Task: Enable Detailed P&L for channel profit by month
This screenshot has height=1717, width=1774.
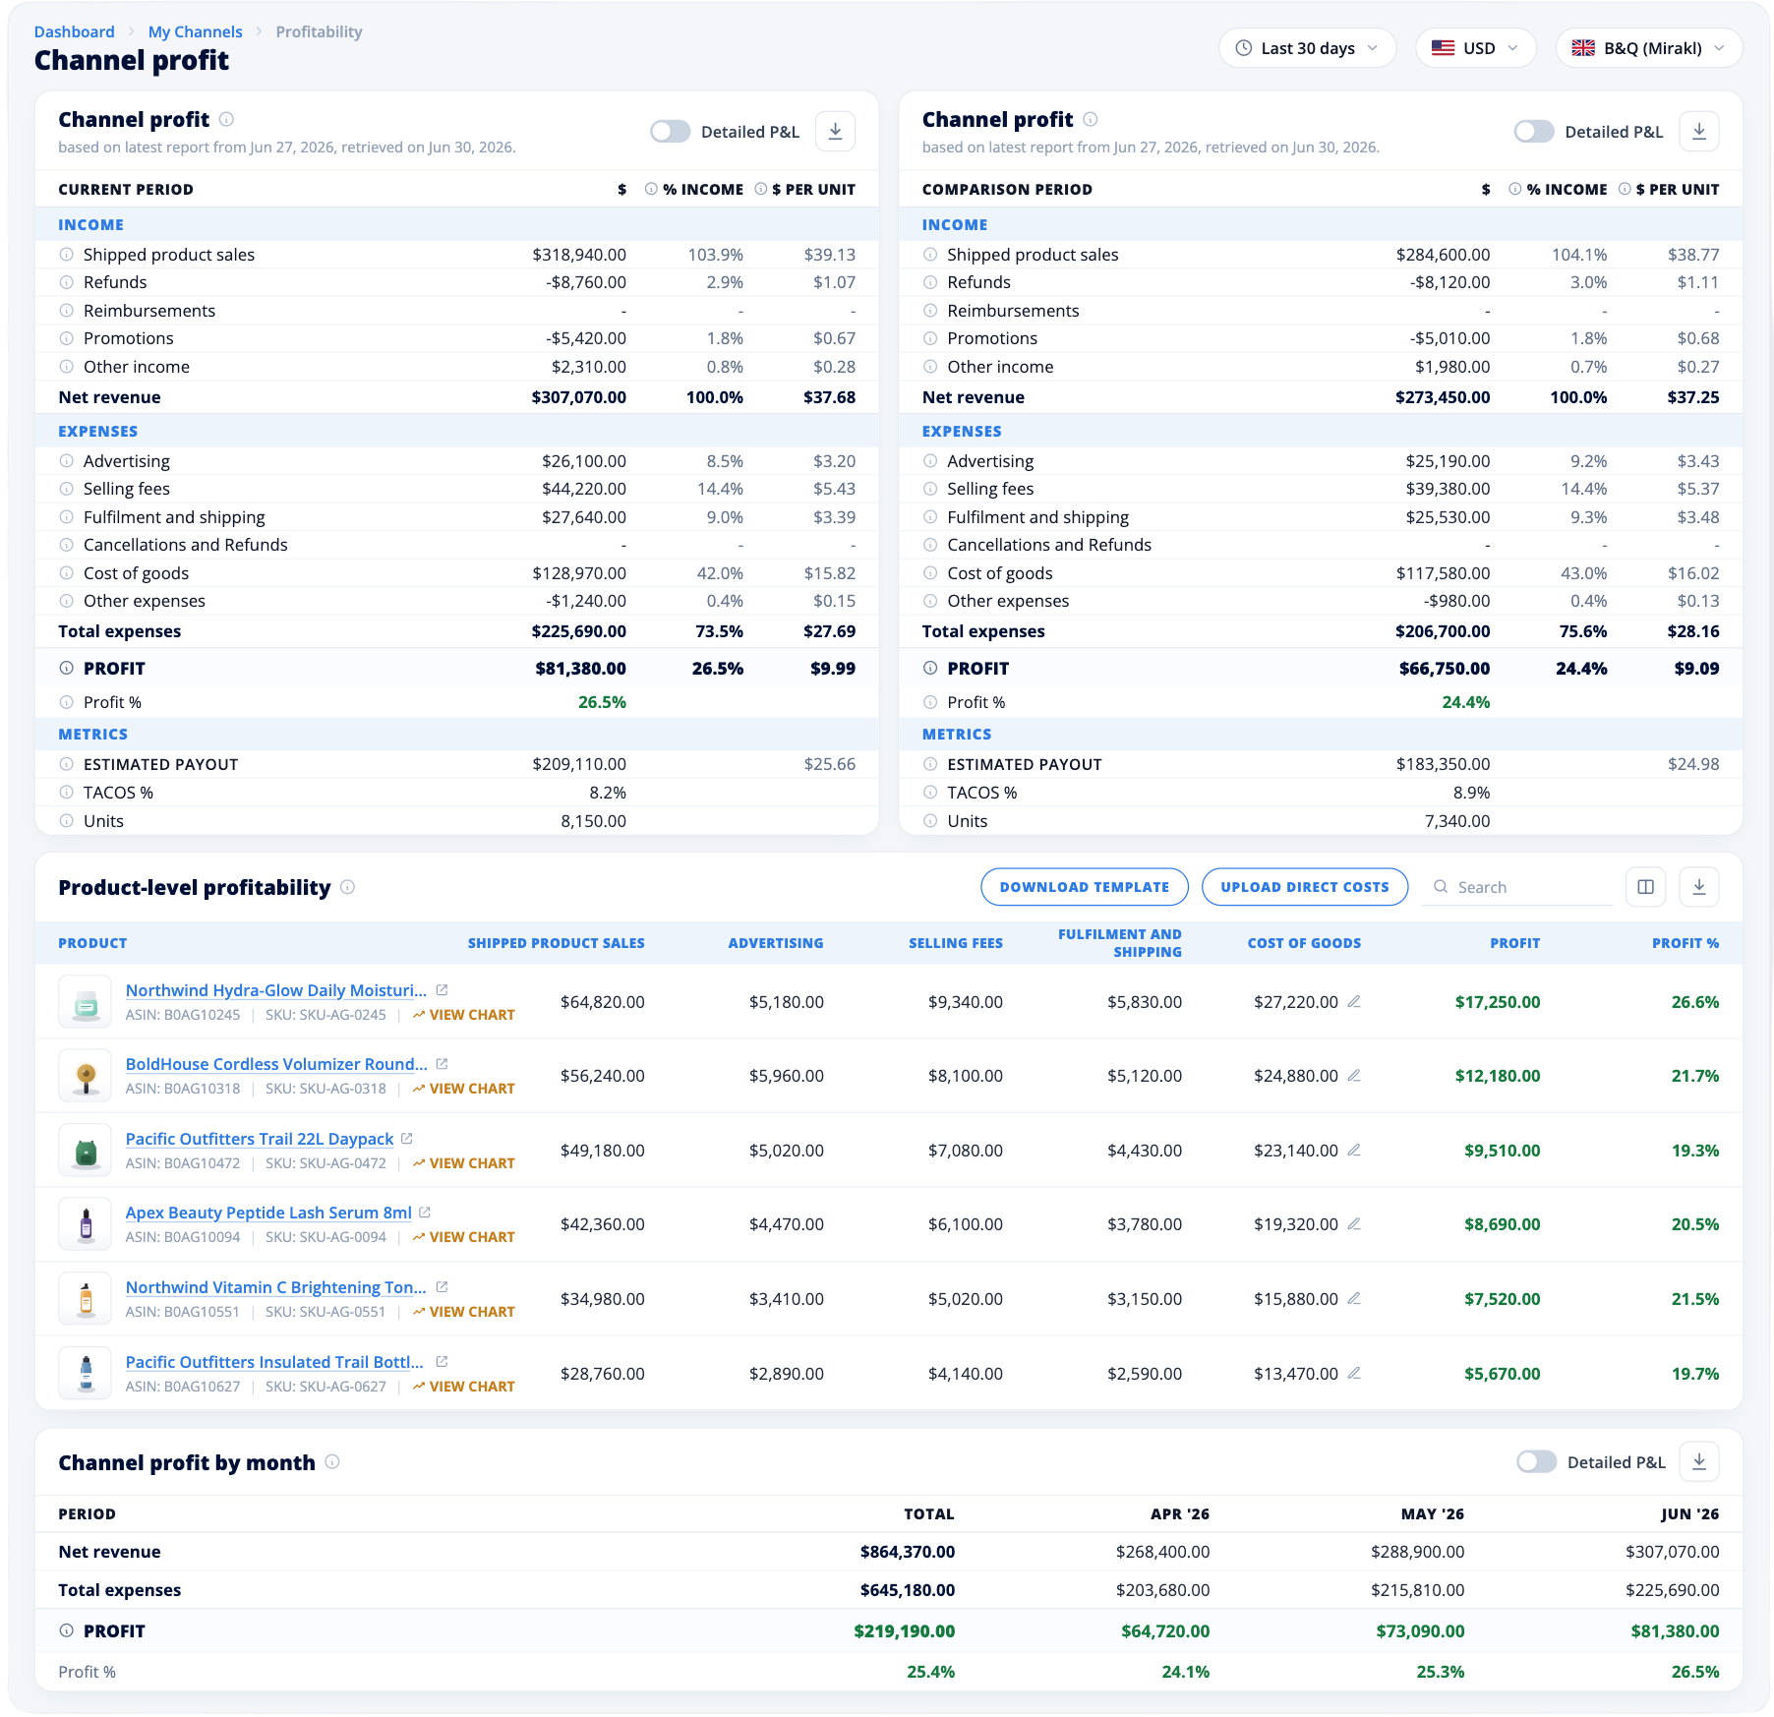Action: 1536,1462
